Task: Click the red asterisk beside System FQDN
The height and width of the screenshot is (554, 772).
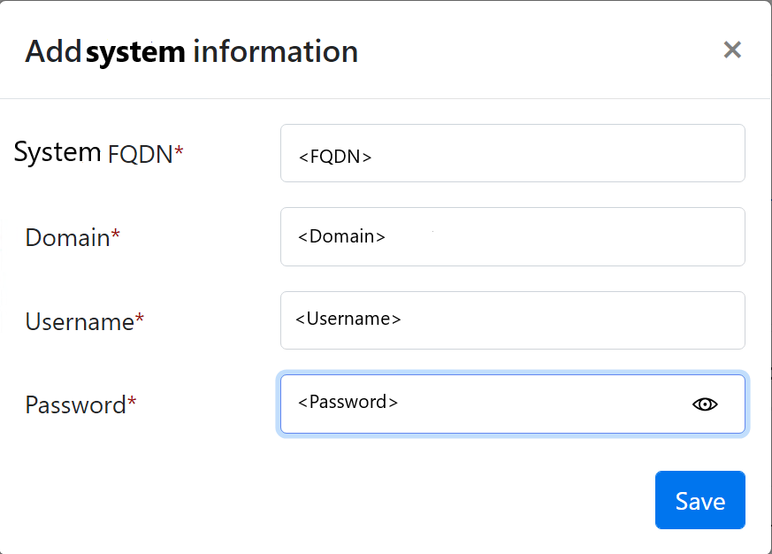Action: 180,152
